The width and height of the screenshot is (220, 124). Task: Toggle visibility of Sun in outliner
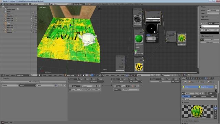click(32, 30)
